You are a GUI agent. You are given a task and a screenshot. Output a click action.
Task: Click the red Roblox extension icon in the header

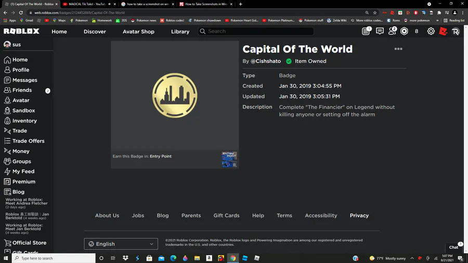pyautogui.click(x=443, y=31)
